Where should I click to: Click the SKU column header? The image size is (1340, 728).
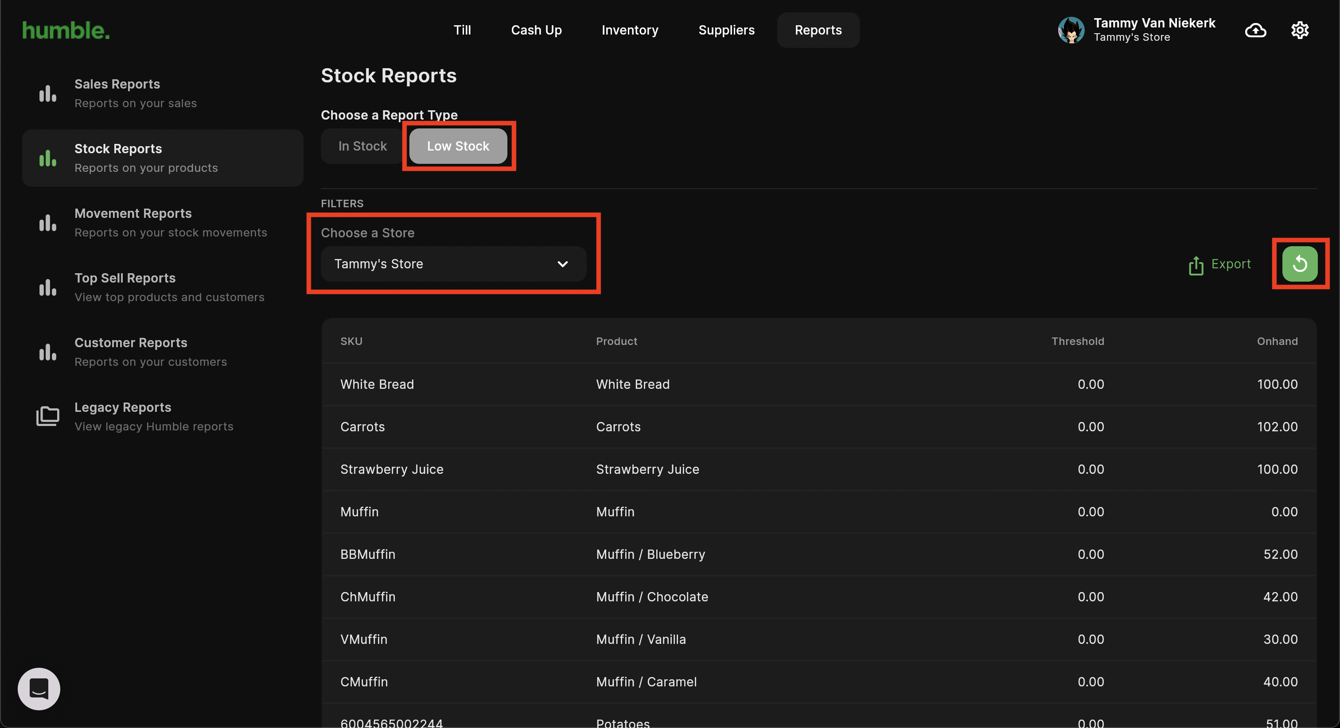351,341
